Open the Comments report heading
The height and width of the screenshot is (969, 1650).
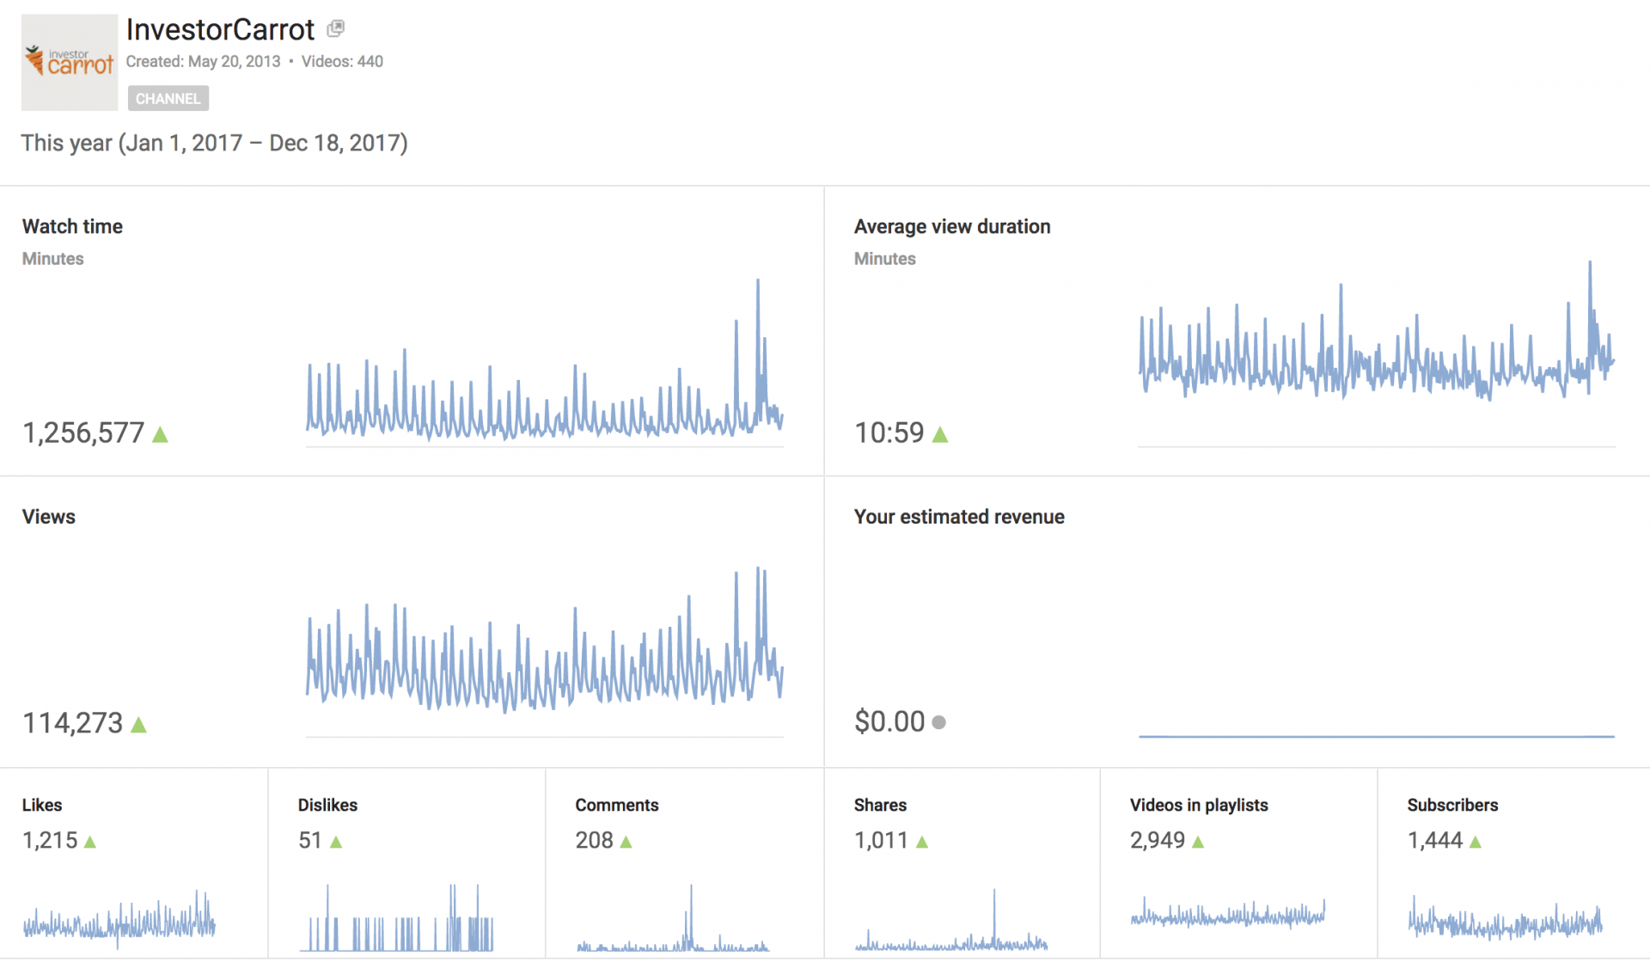[x=617, y=805]
